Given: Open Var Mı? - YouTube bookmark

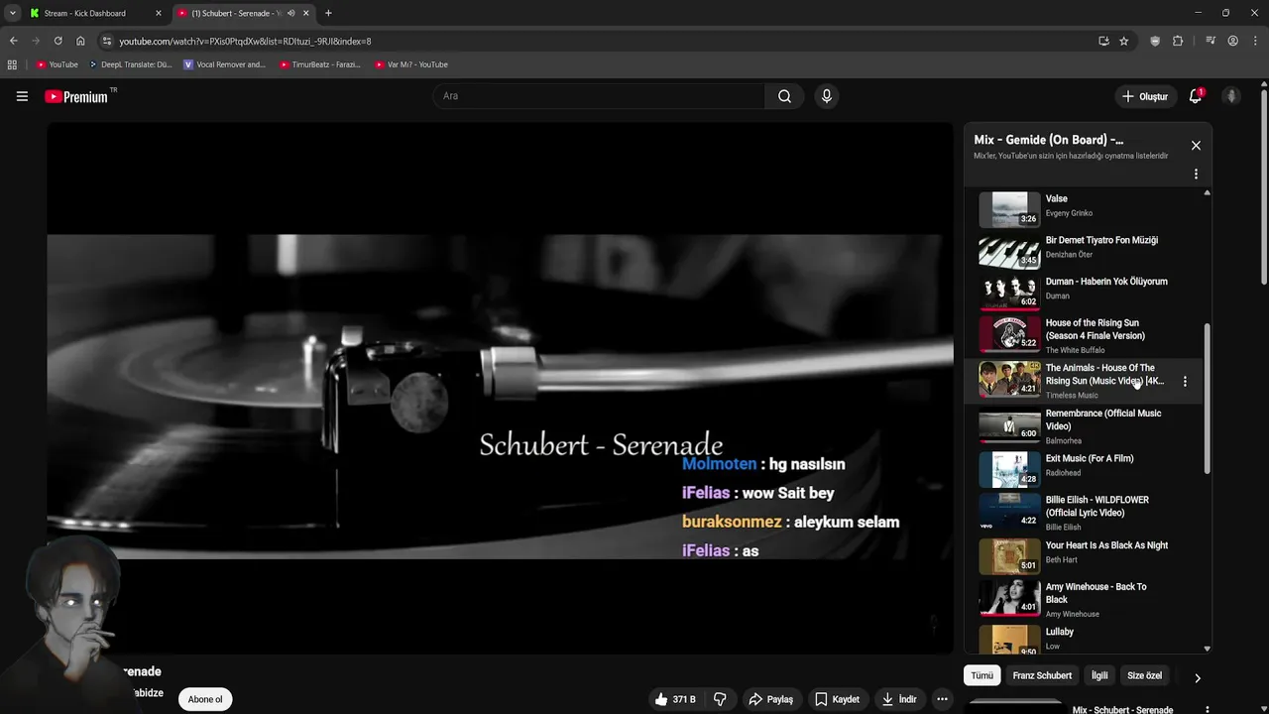Looking at the screenshot, I should (411, 64).
